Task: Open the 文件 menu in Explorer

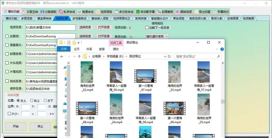Action: (64, 49)
